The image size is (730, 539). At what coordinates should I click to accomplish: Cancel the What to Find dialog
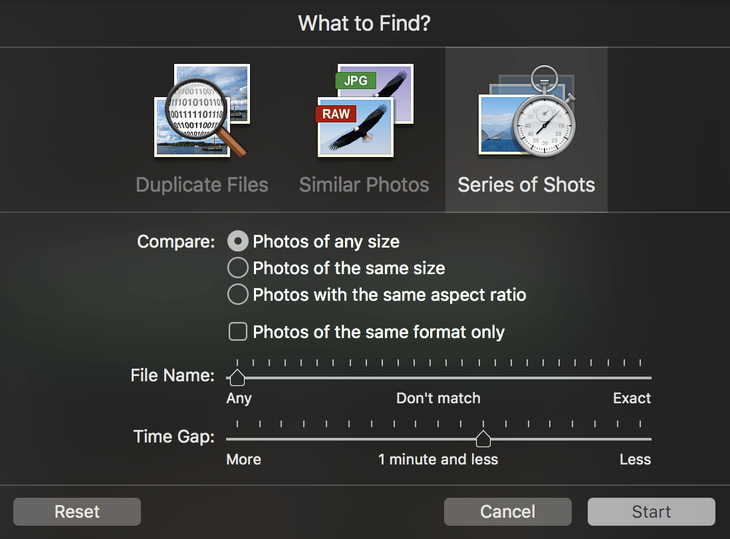507,512
